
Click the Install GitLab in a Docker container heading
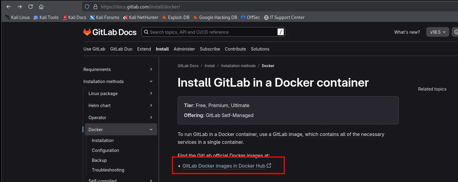click(x=273, y=82)
